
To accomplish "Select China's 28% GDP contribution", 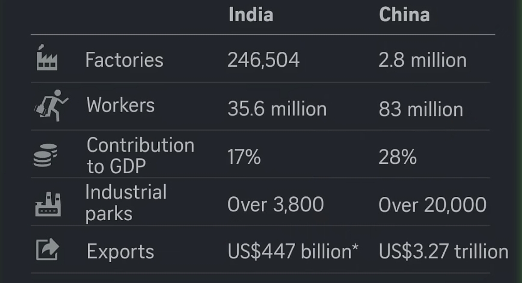I will click(397, 157).
